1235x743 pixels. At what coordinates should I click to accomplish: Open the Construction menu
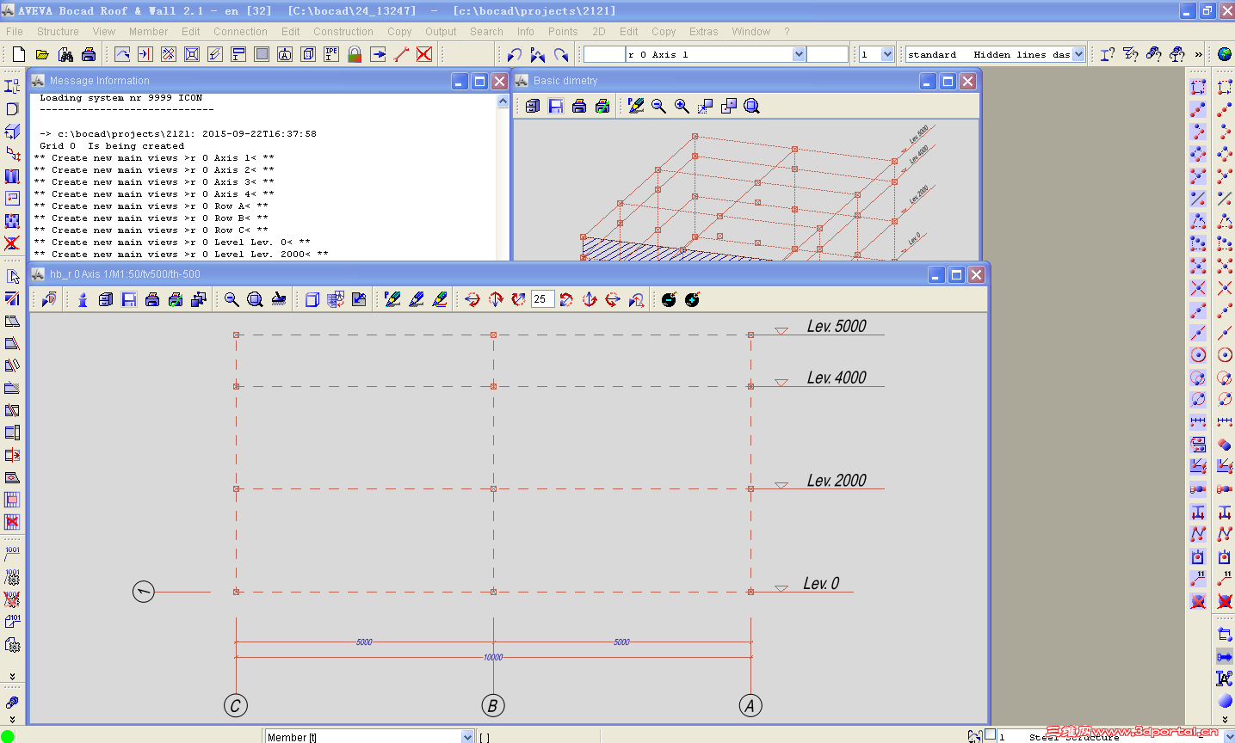(343, 32)
